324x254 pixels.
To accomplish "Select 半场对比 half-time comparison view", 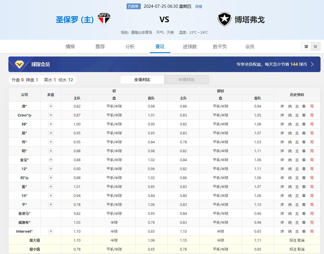I will (x=186, y=80).
